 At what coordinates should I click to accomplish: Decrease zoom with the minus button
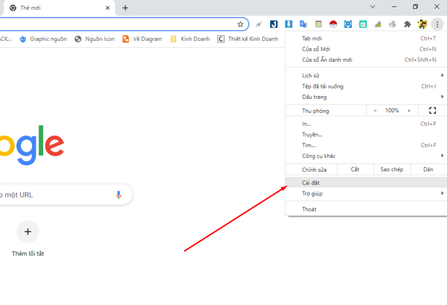click(x=375, y=111)
